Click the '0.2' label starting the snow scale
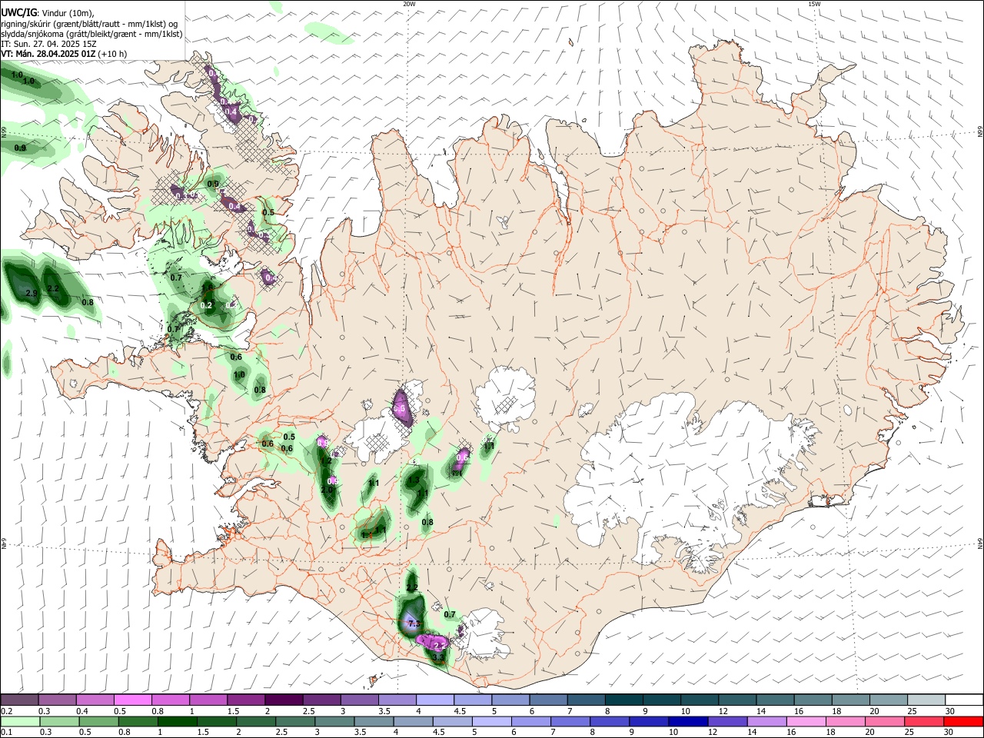This screenshot has width=984, height=738. [x=6, y=711]
